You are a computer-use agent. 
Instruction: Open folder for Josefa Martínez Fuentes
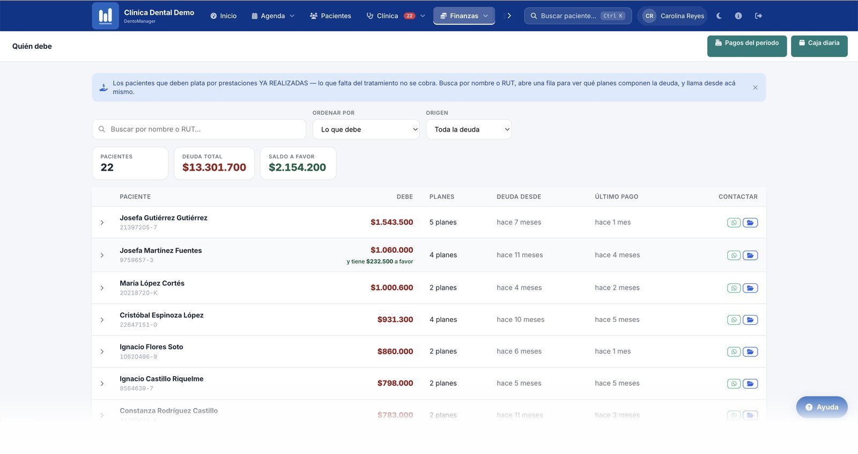750,255
